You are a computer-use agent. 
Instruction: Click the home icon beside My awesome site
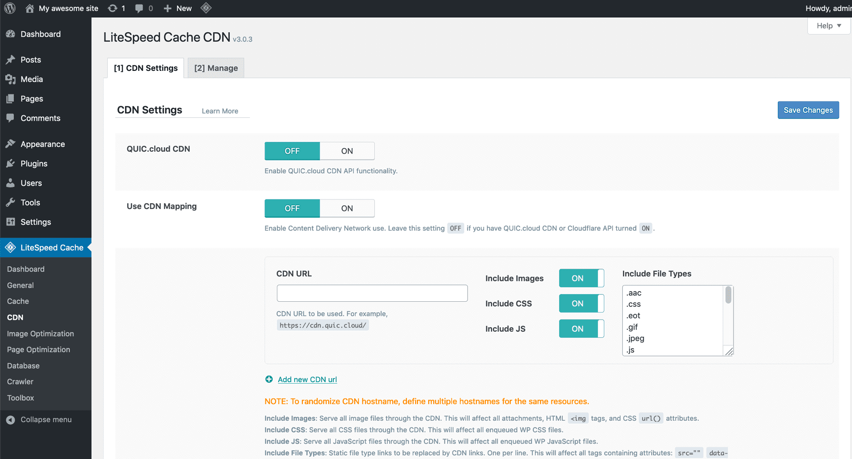pos(30,8)
